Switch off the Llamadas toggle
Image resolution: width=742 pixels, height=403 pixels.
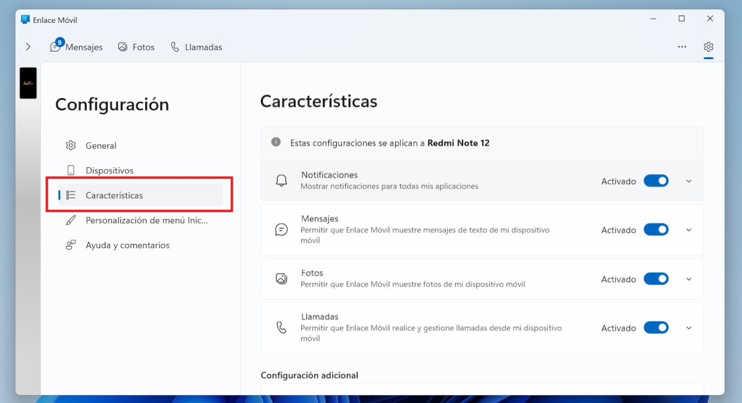[656, 328]
